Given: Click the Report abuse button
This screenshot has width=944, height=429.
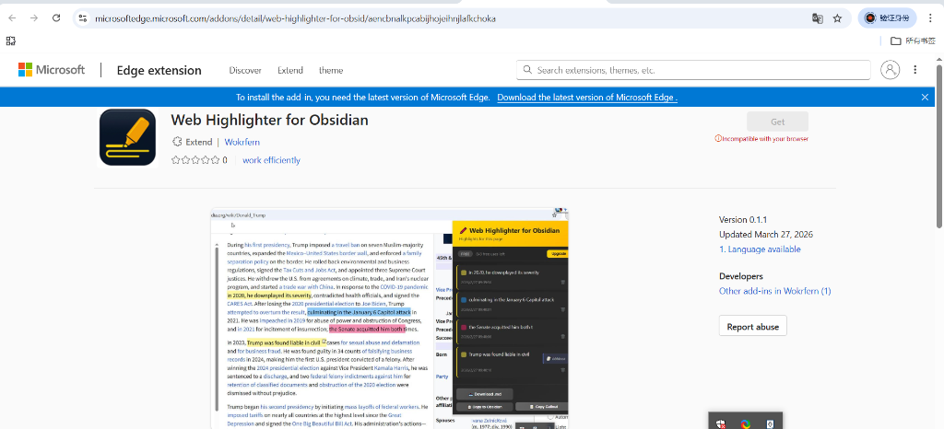Looking at the screenshot, I should 752,327.
